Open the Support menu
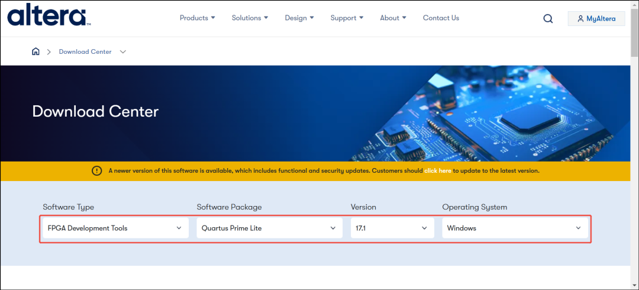Screen dimensions: 639x290 (347, 18)
